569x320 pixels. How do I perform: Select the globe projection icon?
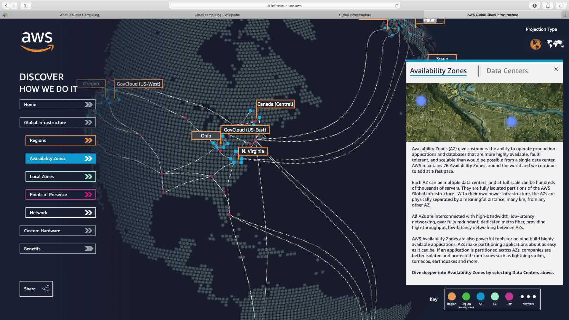[x=536, y=44]
